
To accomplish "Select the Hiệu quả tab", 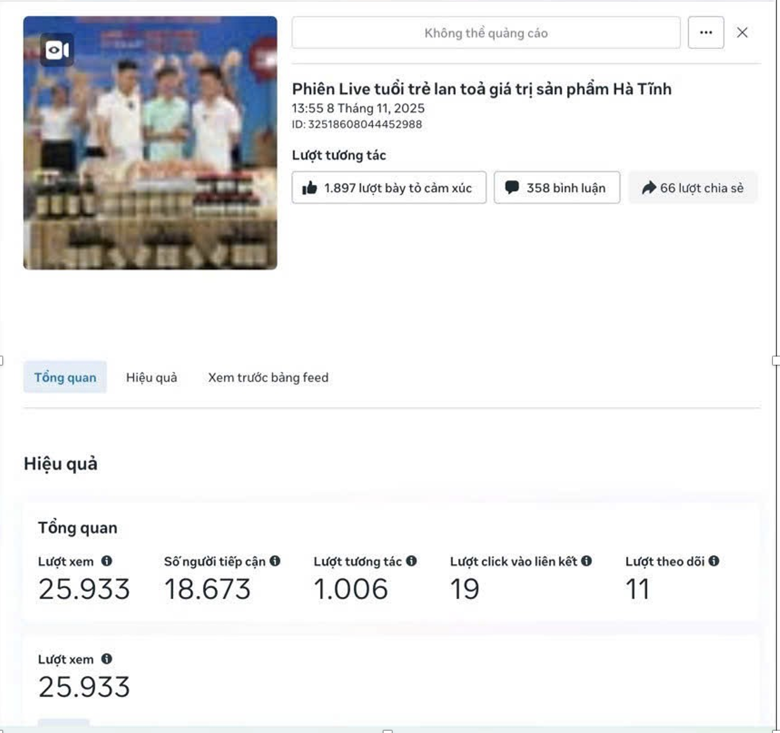I will pos(151,377).
